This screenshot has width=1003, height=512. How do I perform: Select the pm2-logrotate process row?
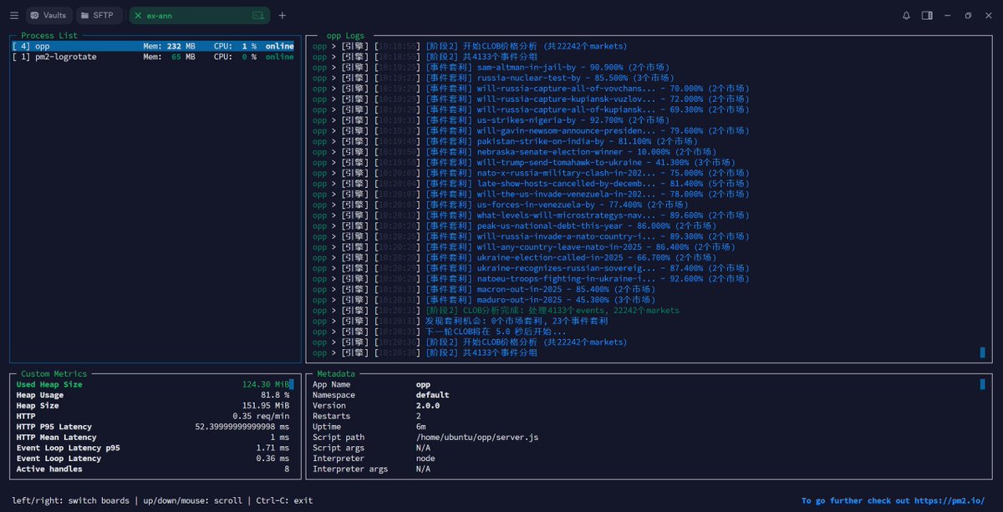[153, 57]
